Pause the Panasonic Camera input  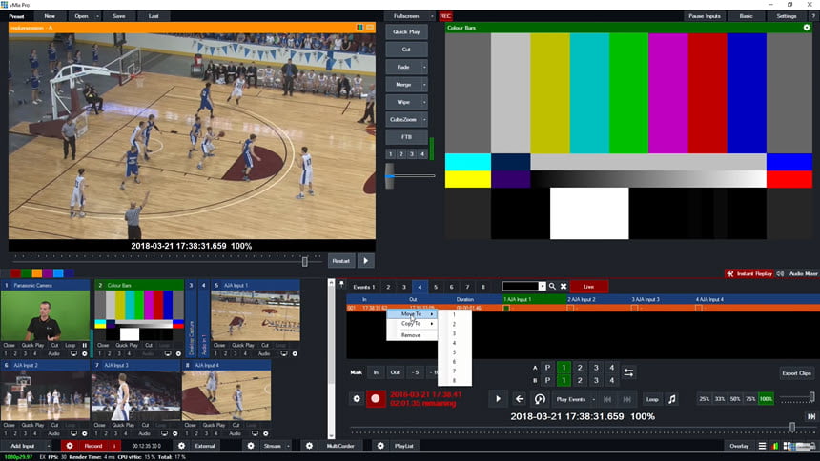point(84,345)
